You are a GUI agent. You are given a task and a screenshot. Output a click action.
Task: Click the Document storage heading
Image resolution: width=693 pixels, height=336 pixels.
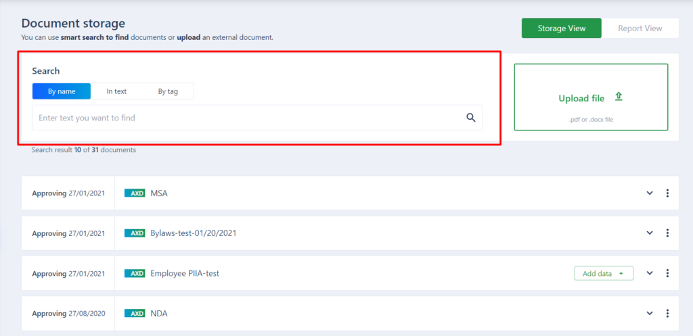[73, 24]
